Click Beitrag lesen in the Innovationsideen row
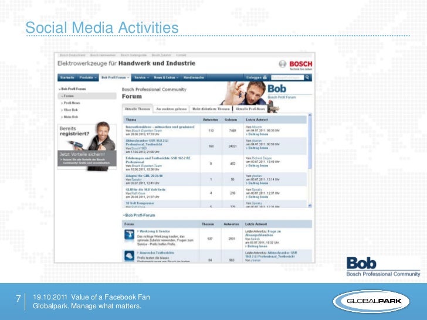Viewport: 427px width, 320px height. (x=257, y=134)
